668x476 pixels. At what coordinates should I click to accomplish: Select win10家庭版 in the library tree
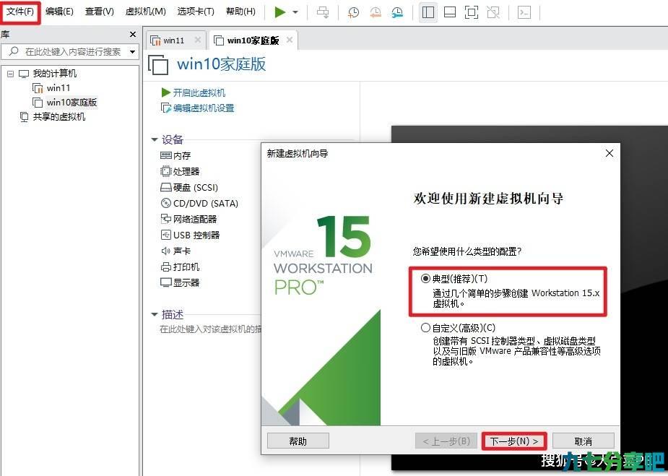pos(71,103)
